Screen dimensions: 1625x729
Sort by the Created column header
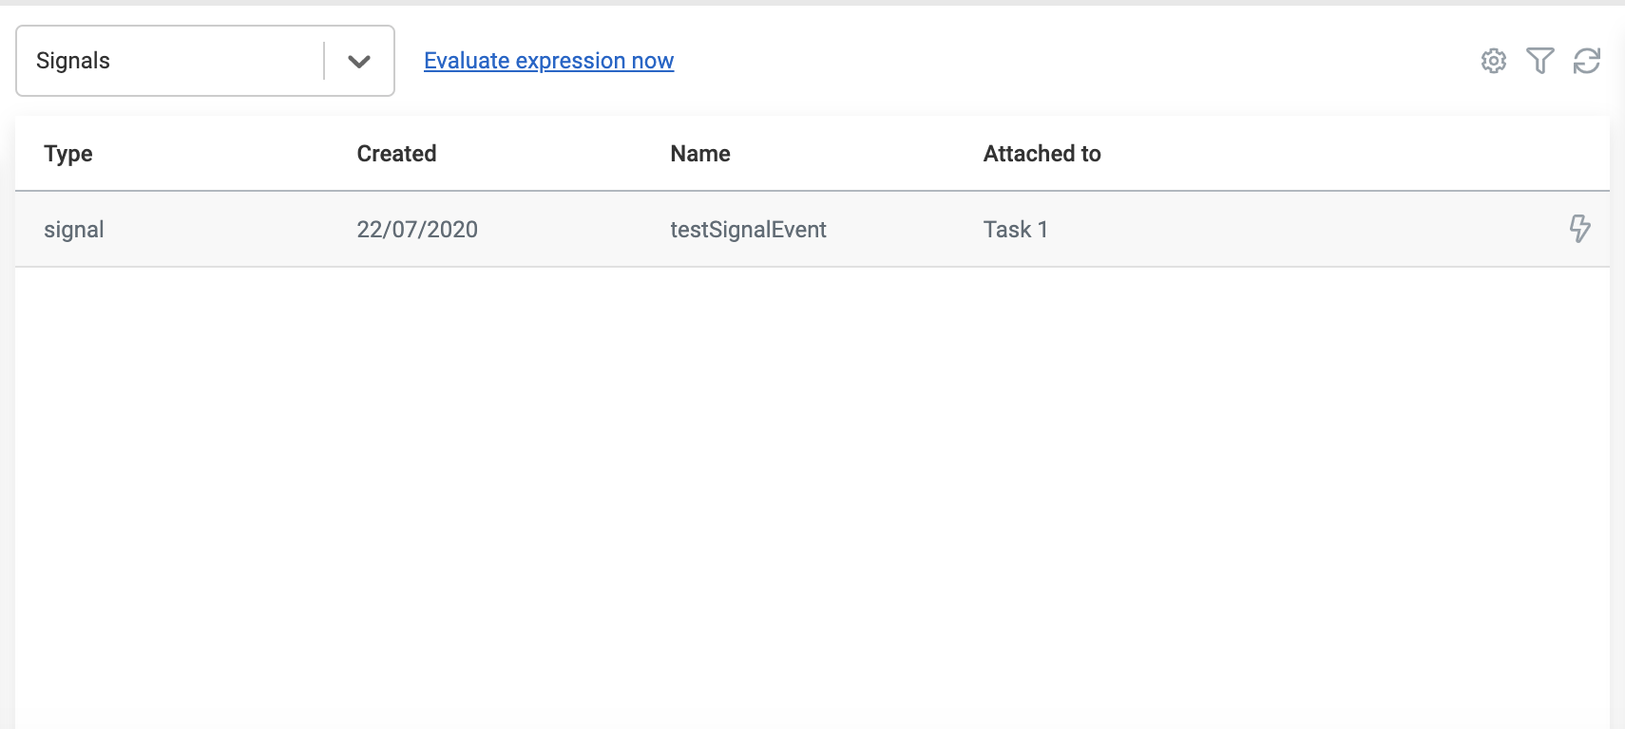tap(396, 154)
